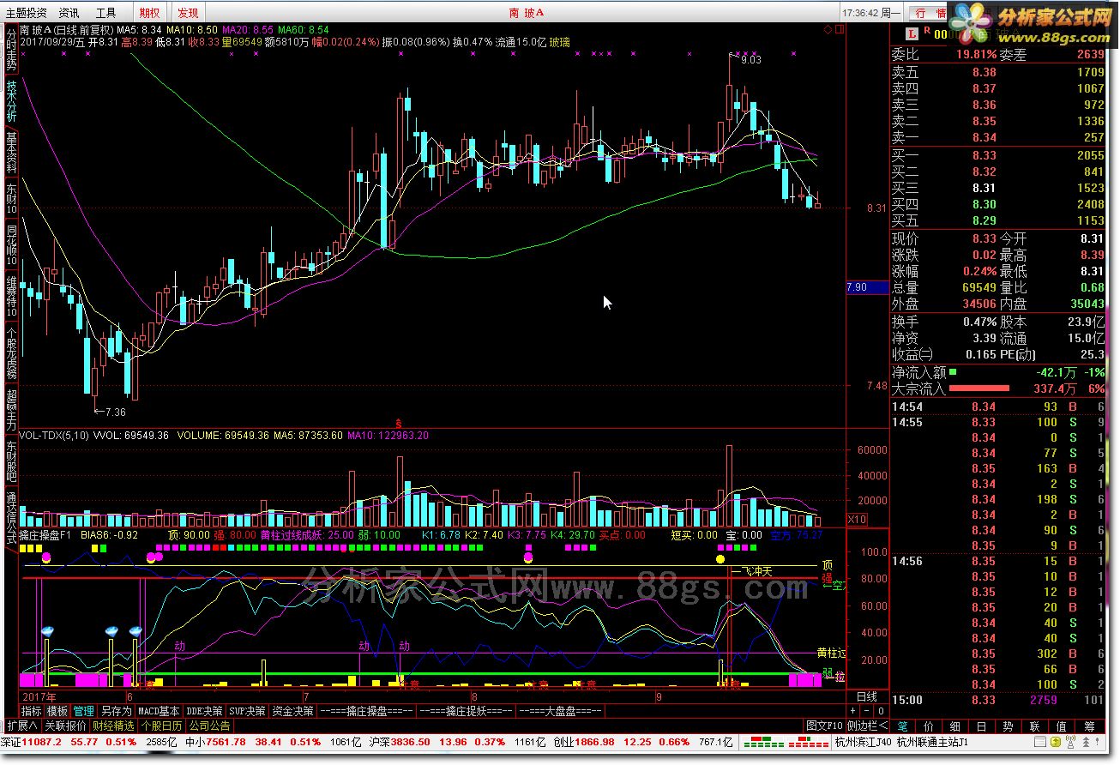The image size is (1120, 765).
Task: Open the 超赢王力 side tab
Action: [x=11, y=410]
